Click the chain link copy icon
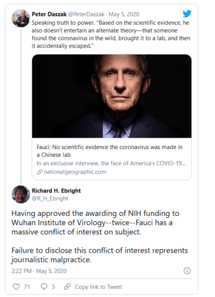The image size is (215, 297). pos(67,287)
